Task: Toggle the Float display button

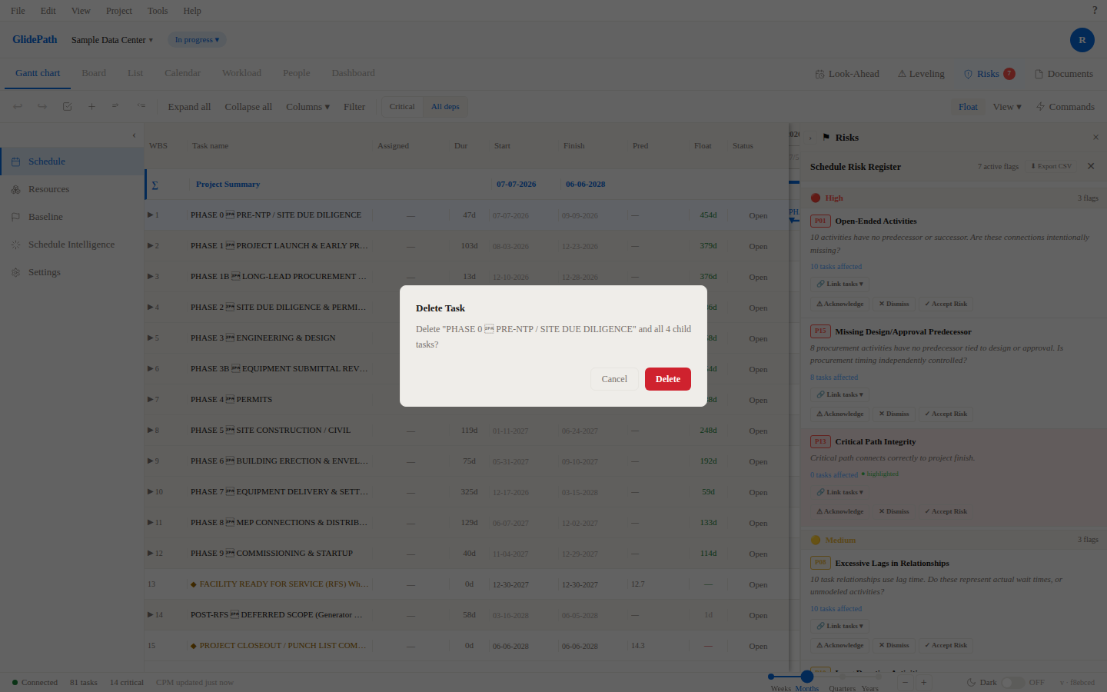Action: pyautogui.click(x=968, y=107)
